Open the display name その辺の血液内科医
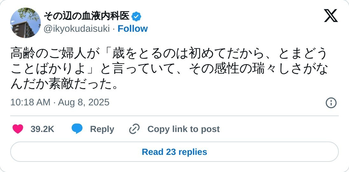349x172 pixels. click(x=86, y=16)
